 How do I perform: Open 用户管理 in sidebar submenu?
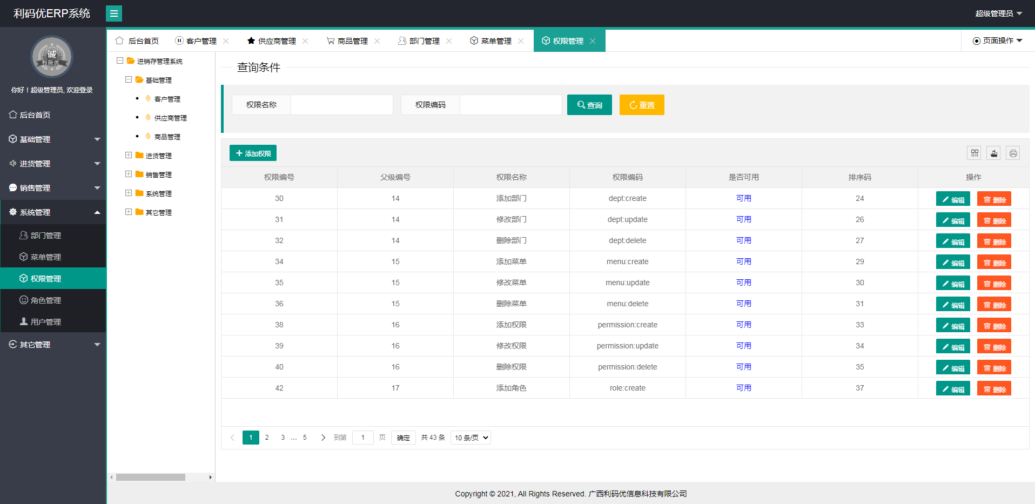point(53,322)
